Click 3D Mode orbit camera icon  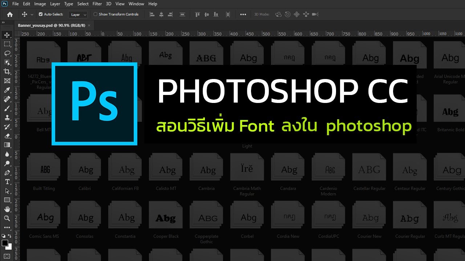[x=279, y=14]
